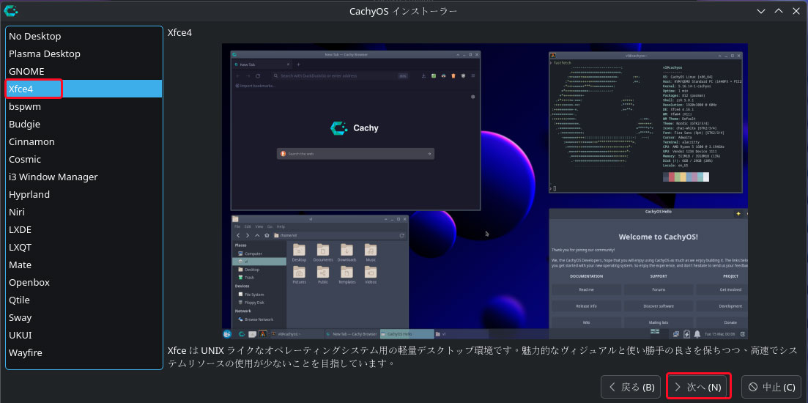Close the CachyOS installer window
The image size is (808, 403).
pos(796,11)
